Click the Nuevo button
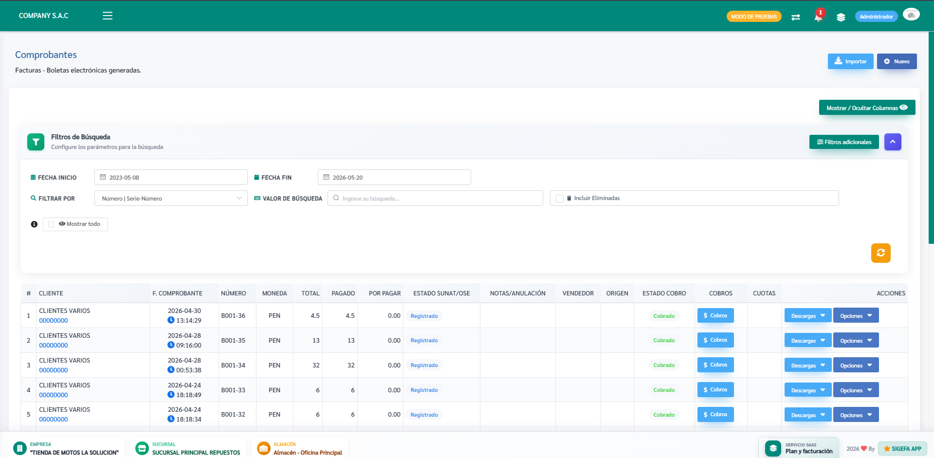 click(897, 61)
